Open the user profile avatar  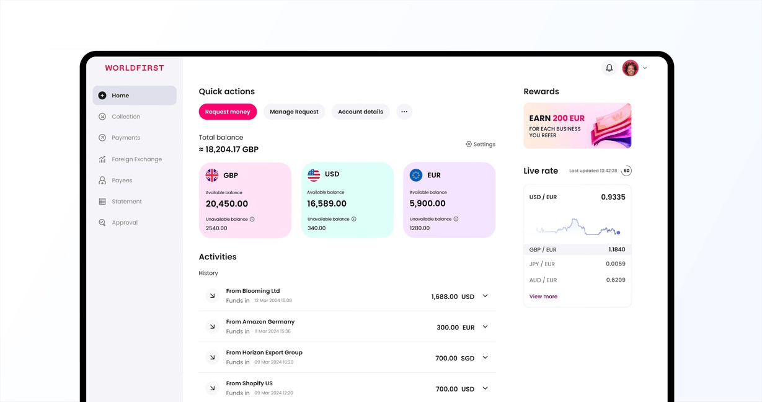pyautogui.click(x=630, y=68)
